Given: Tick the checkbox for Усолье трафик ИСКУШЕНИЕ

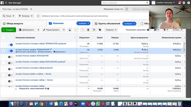Looking at the screenshot, I should click(x=3, y=57).
